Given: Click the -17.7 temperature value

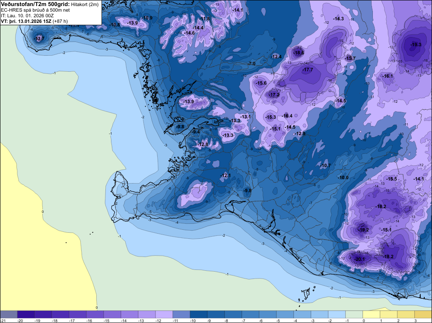Looking at the screenshot, I should (308, 70).
